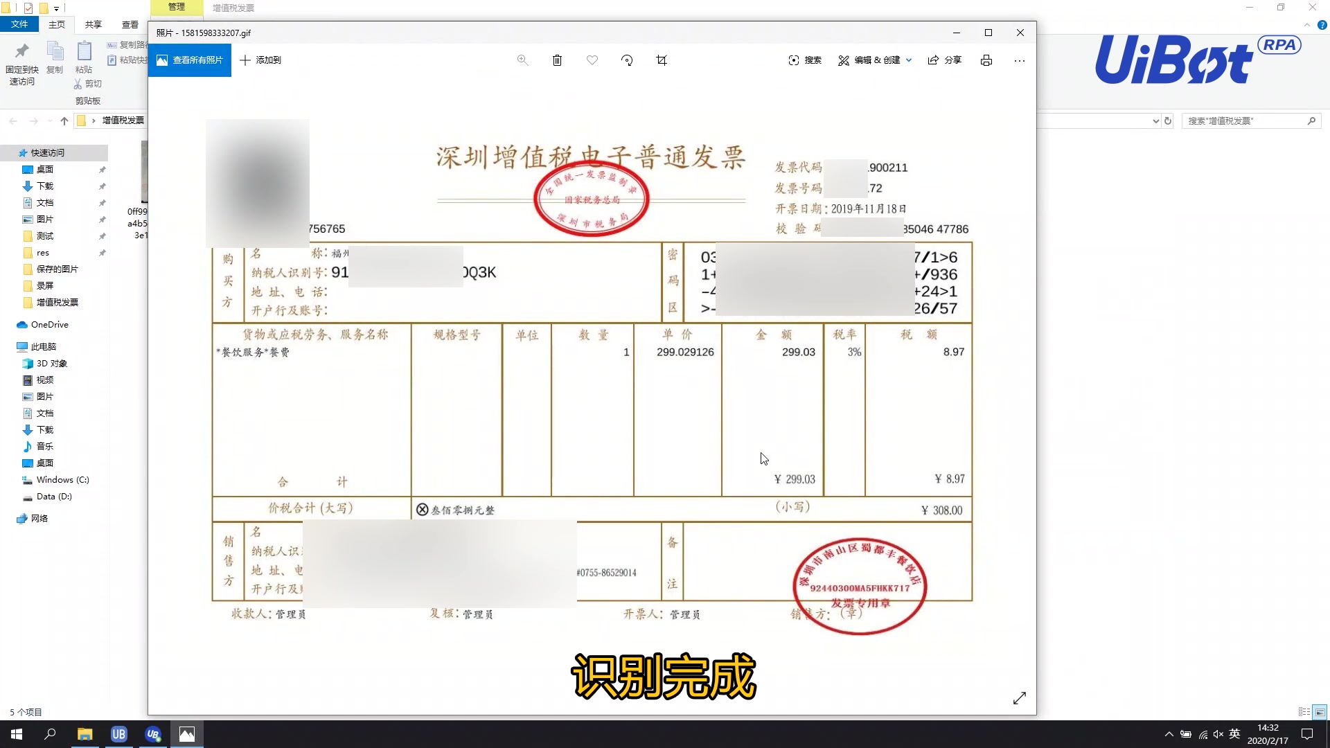Image resolution: width=1330 pixels, height=748 pixels.
Task: Start a visual search in Photos
Action: (805, 60)
